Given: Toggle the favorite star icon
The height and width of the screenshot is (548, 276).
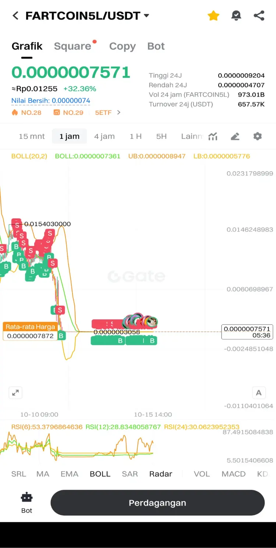Looking at the screenshot, I should click(x=213, y=15).
